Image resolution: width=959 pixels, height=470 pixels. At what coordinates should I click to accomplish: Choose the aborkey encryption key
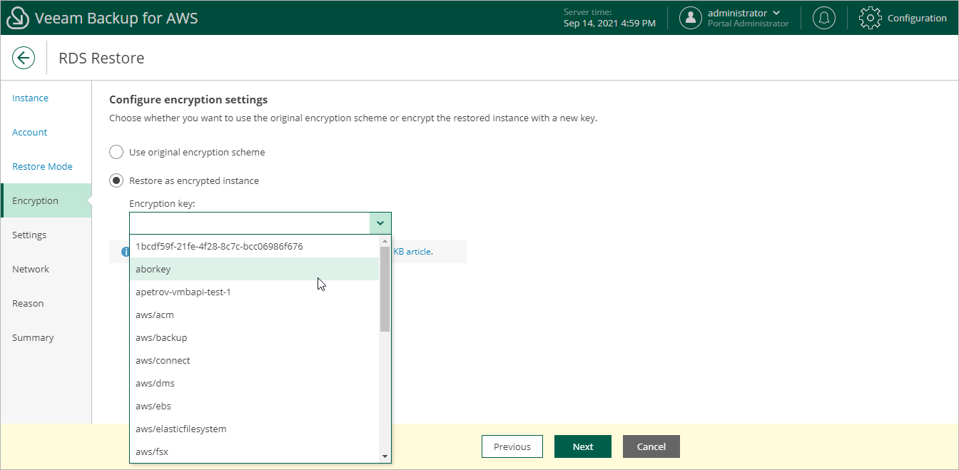[254, 269]
